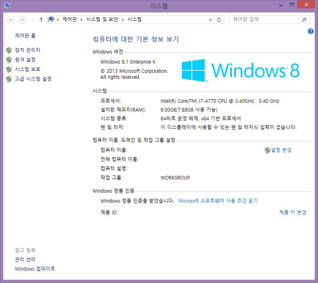The image size is (318, 283).
Task: Open 장치 관리자 from the sidebar
Action: point(28,50)
